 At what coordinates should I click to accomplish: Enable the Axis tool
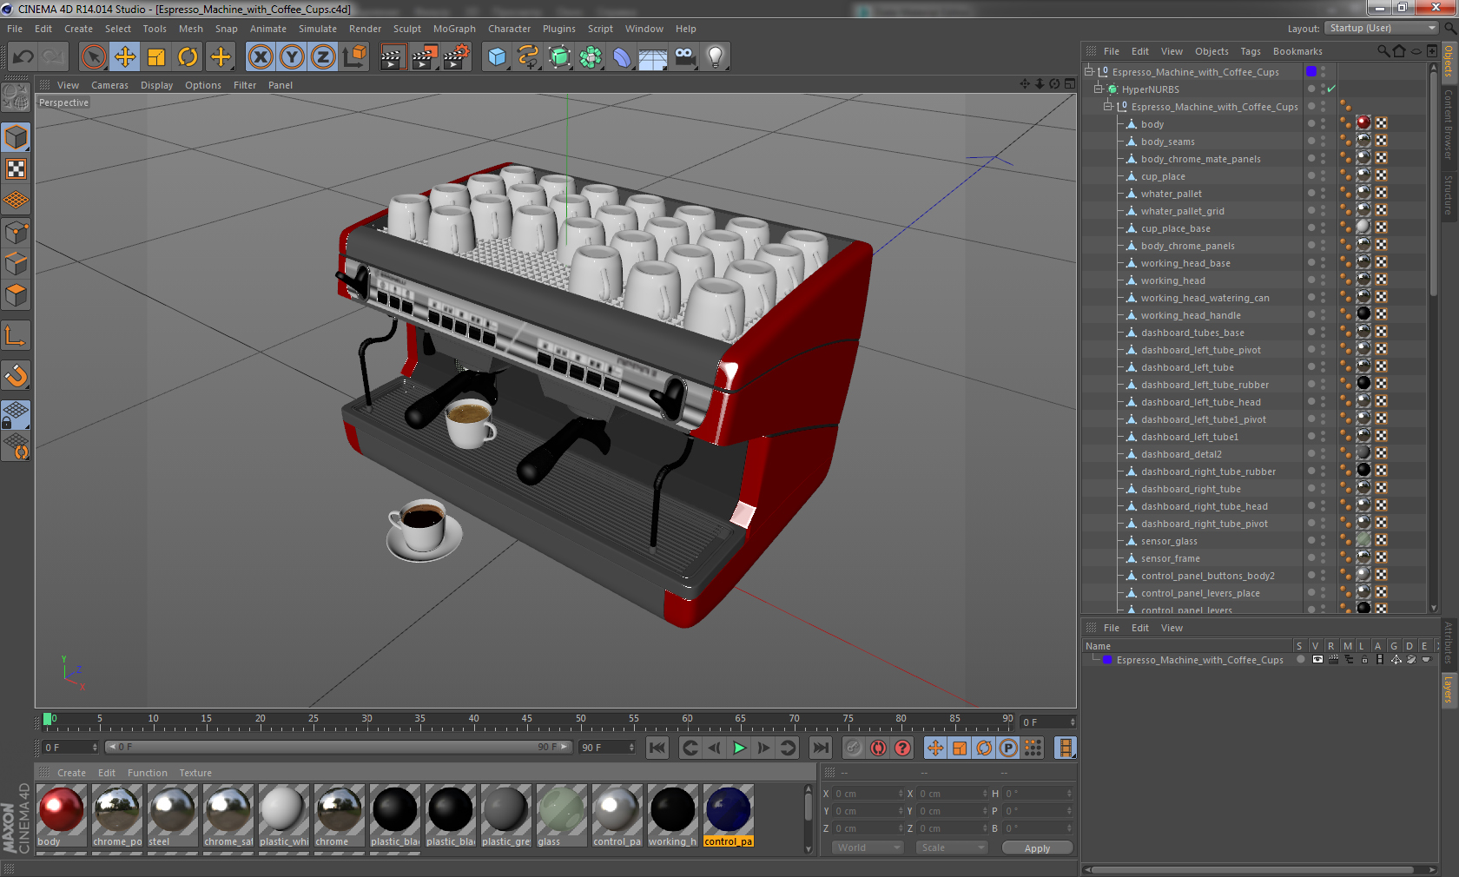[17, 336]
